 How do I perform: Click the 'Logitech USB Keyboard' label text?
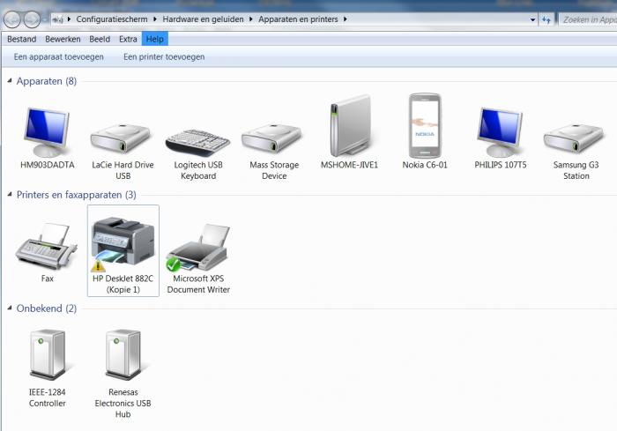pos(198,170)
